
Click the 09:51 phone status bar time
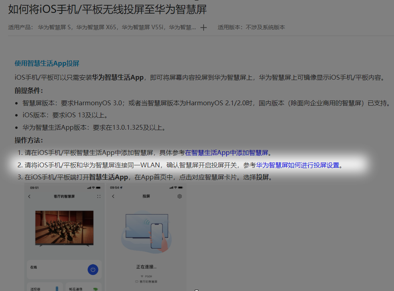[34, 188]
